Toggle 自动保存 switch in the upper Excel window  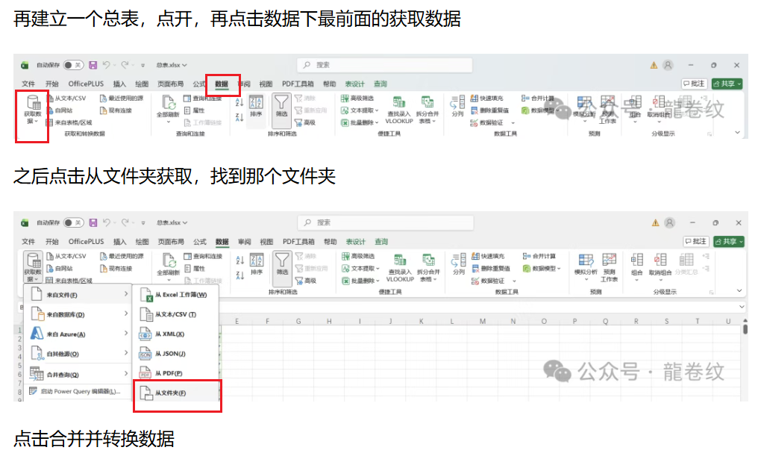tap(73, 65)
